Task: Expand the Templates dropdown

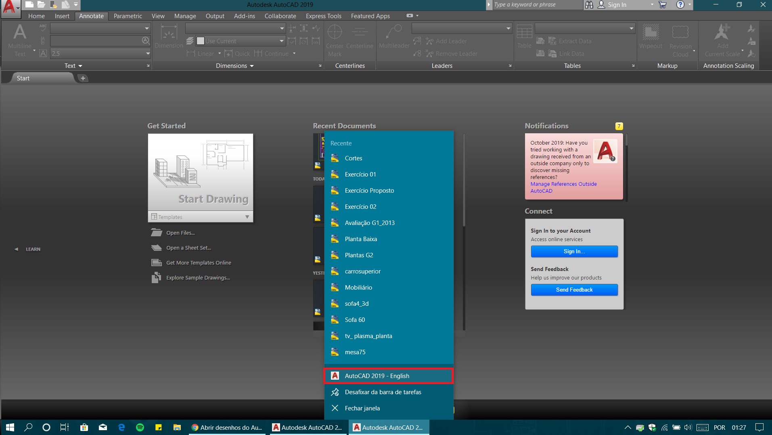Action: pos(247,217)
